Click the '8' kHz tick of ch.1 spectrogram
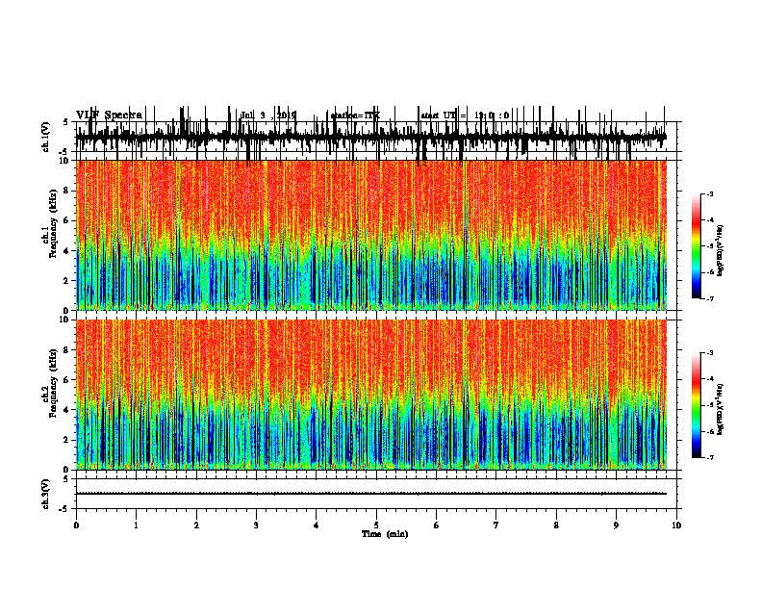 coord(66,191)
